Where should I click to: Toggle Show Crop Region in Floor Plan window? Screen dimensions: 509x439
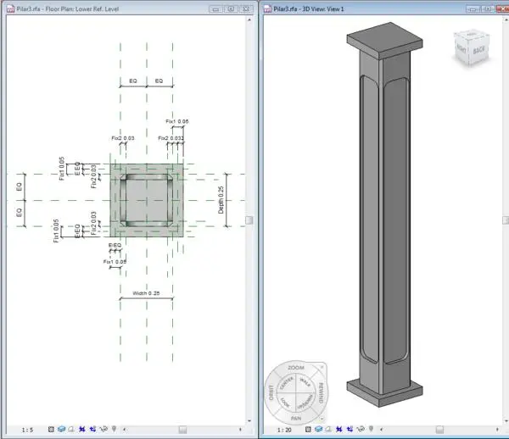click(x=92, y=430)
